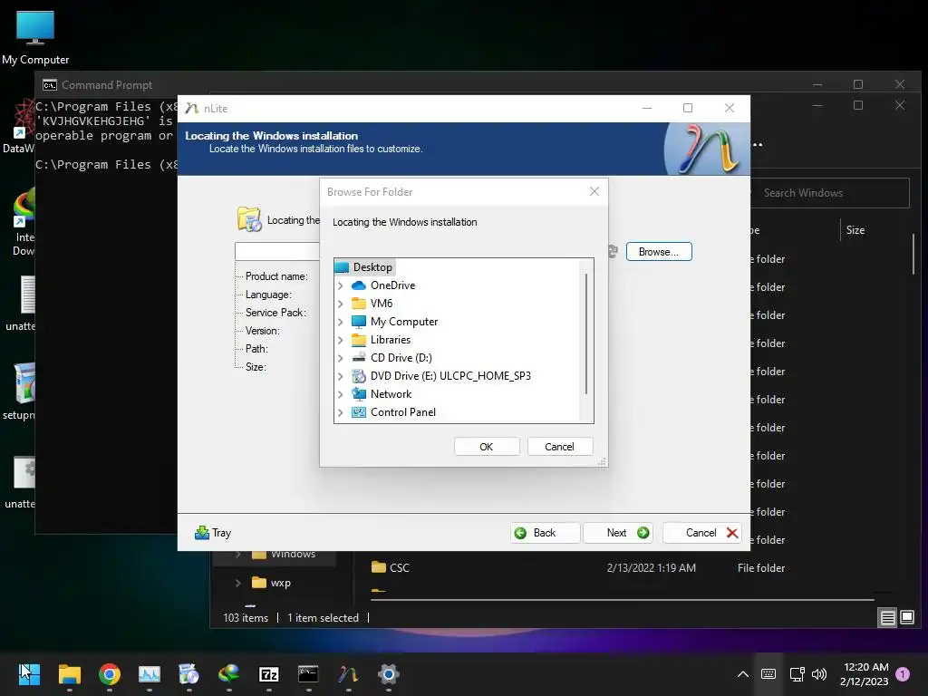This screenshot has width=928, height=696.
Task: Open File Explorer from taskbar
Action: click(x=69, y=674)
